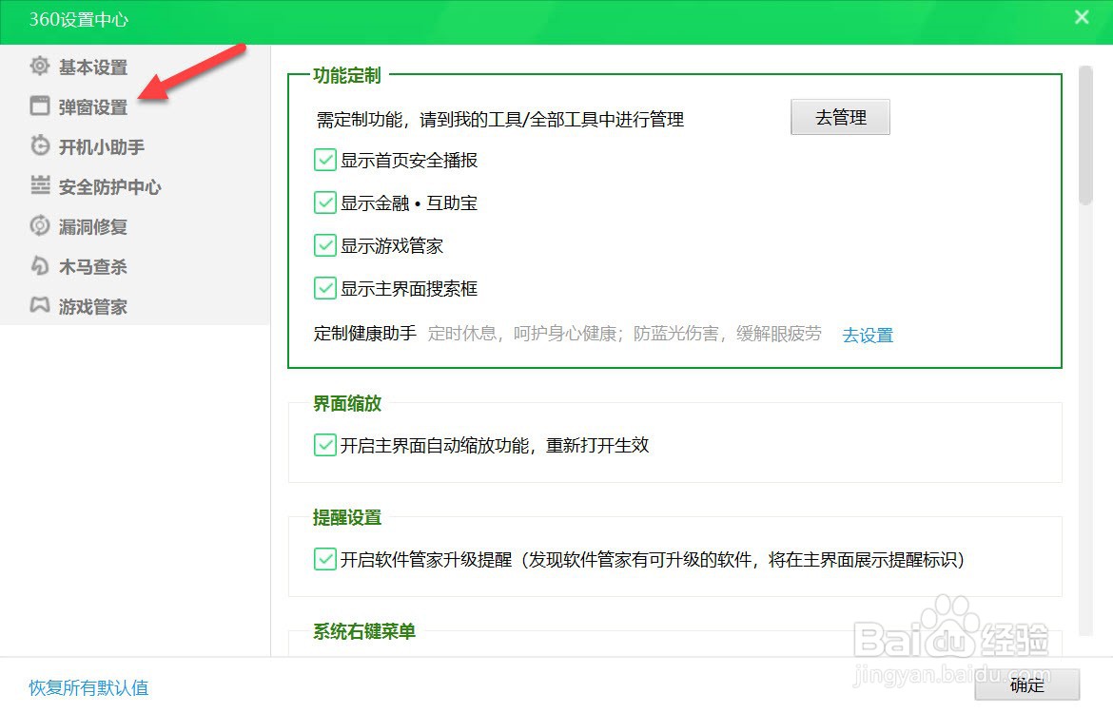The height and width of the screenshot is (713, 1113).
Task: Click the 系统右键菜单 section heading
Action: click(x=364, y=631)
